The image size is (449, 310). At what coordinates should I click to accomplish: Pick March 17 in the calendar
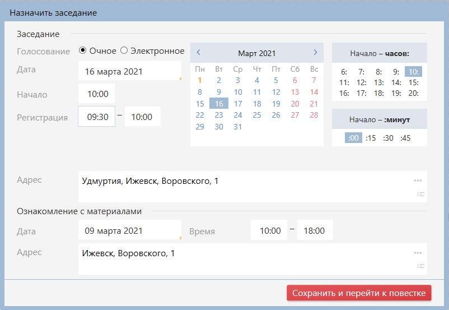click(238, 104)
